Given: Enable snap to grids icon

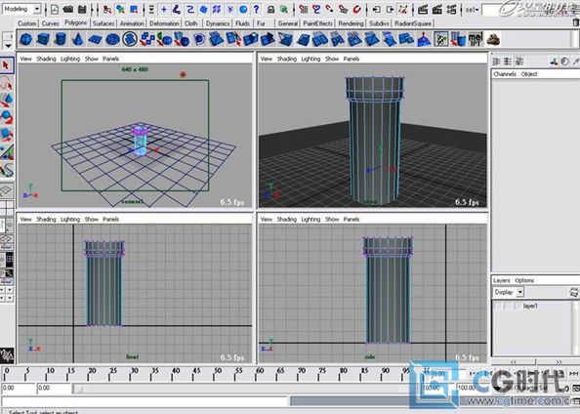Looking at the screenshot, I should (303, 9).
